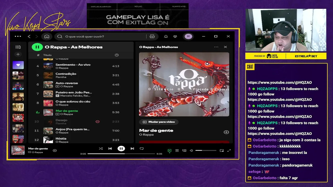Add Mar de gente to library in side panel
This screenshot has height=187, width=333.
pos(226,132)
